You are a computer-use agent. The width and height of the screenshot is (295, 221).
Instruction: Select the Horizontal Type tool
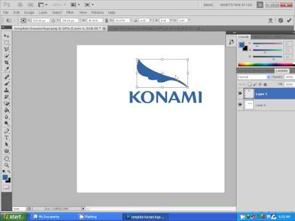[x=7, y=138]
